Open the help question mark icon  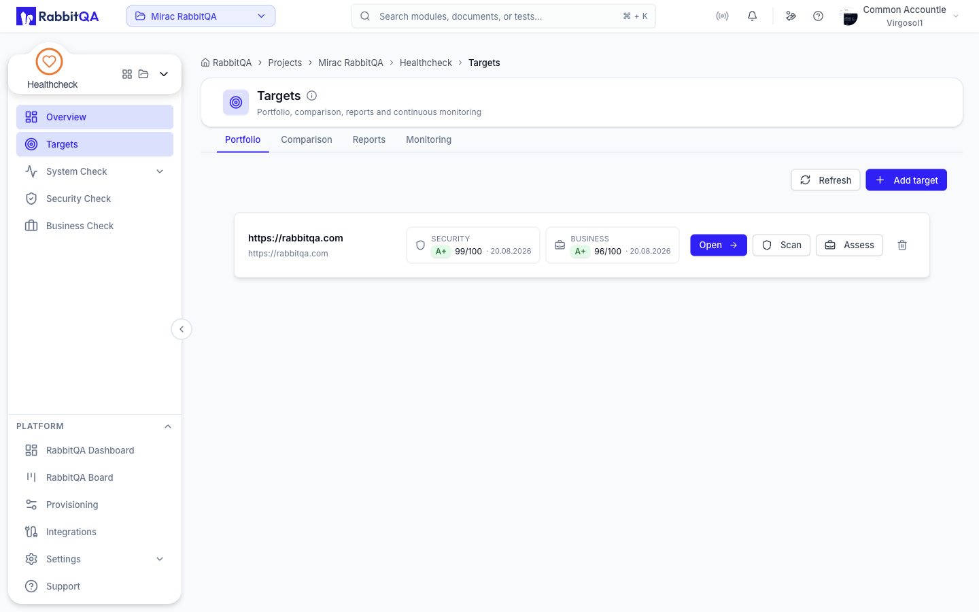pyautogui.click(x=818, y=16)
